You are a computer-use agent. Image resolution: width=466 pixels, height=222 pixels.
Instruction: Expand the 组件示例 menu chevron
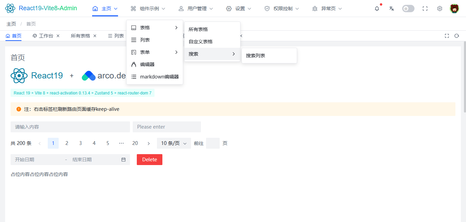(163, 9)
